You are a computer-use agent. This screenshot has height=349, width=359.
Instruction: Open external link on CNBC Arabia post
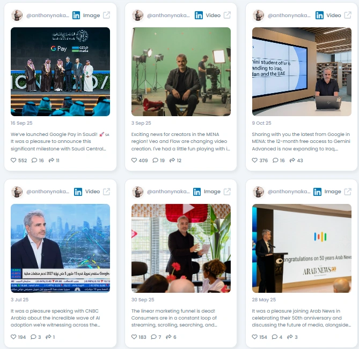[106, 192]
